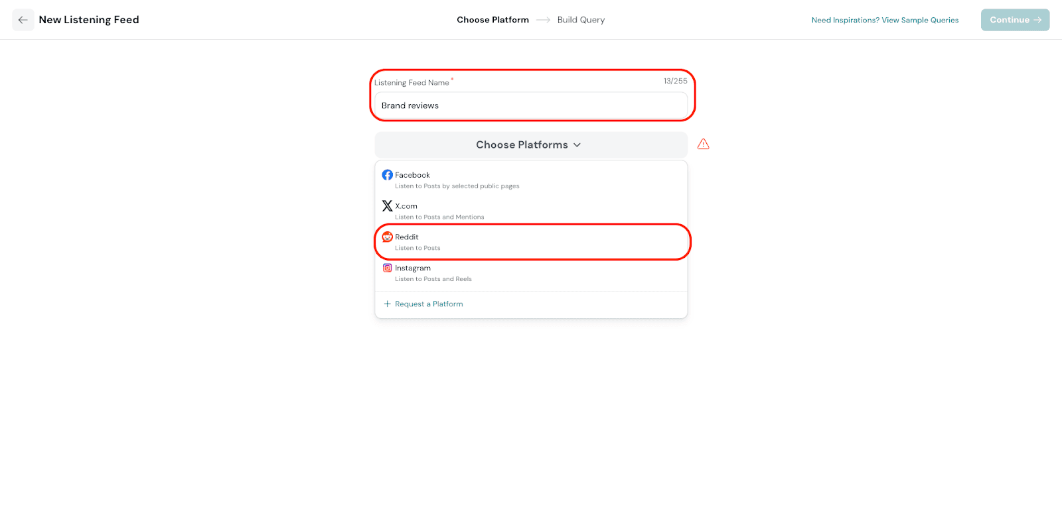Select "Listen to Posts and Reels" option
The image size is (1062, 529).
[433, 279]
